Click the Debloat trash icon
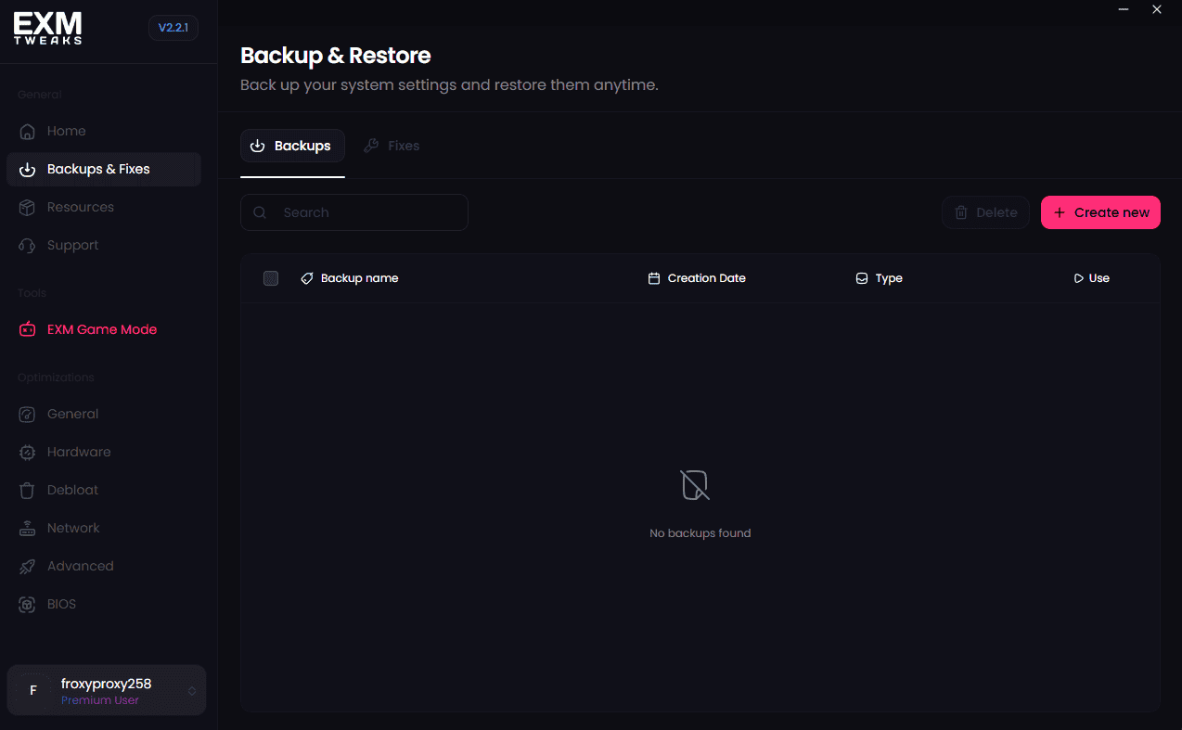 coord(28,491)
